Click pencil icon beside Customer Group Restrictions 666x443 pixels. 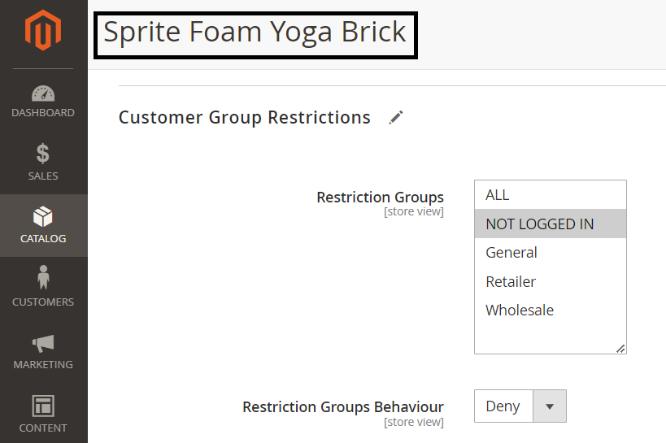[x=396, y=117]
